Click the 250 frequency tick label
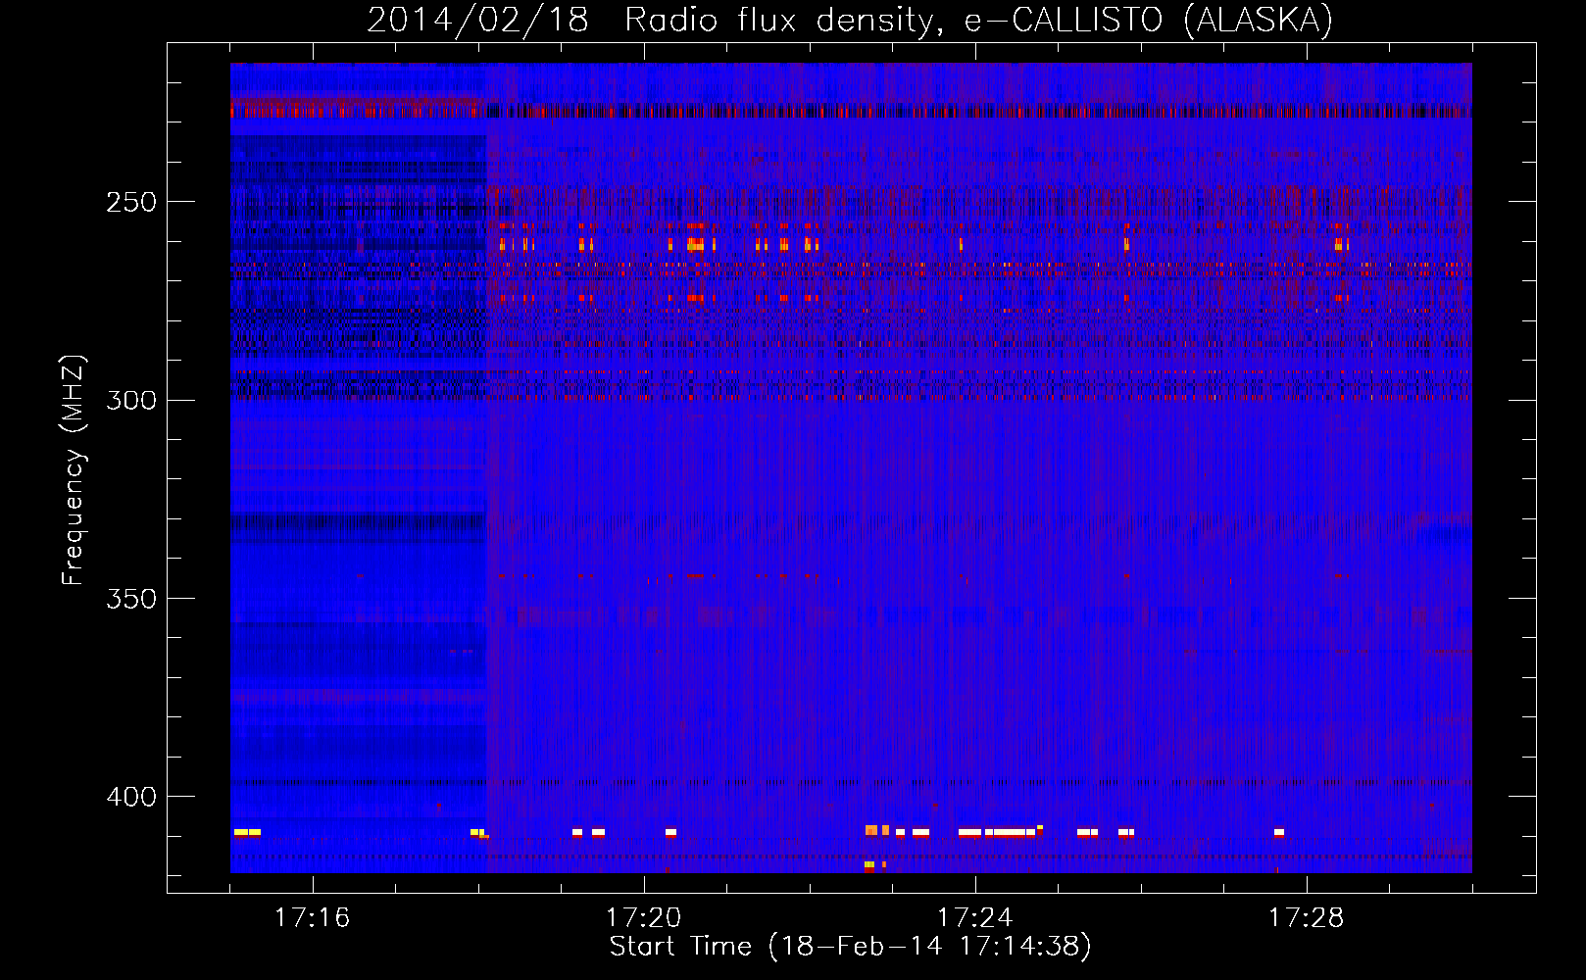Viewport: 1586px width, 980px height. [131, 202]
